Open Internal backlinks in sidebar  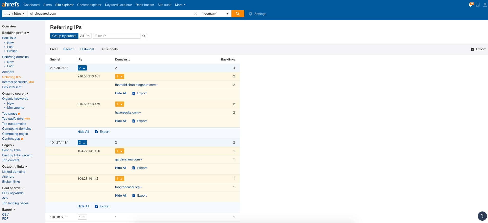(15, 82)
